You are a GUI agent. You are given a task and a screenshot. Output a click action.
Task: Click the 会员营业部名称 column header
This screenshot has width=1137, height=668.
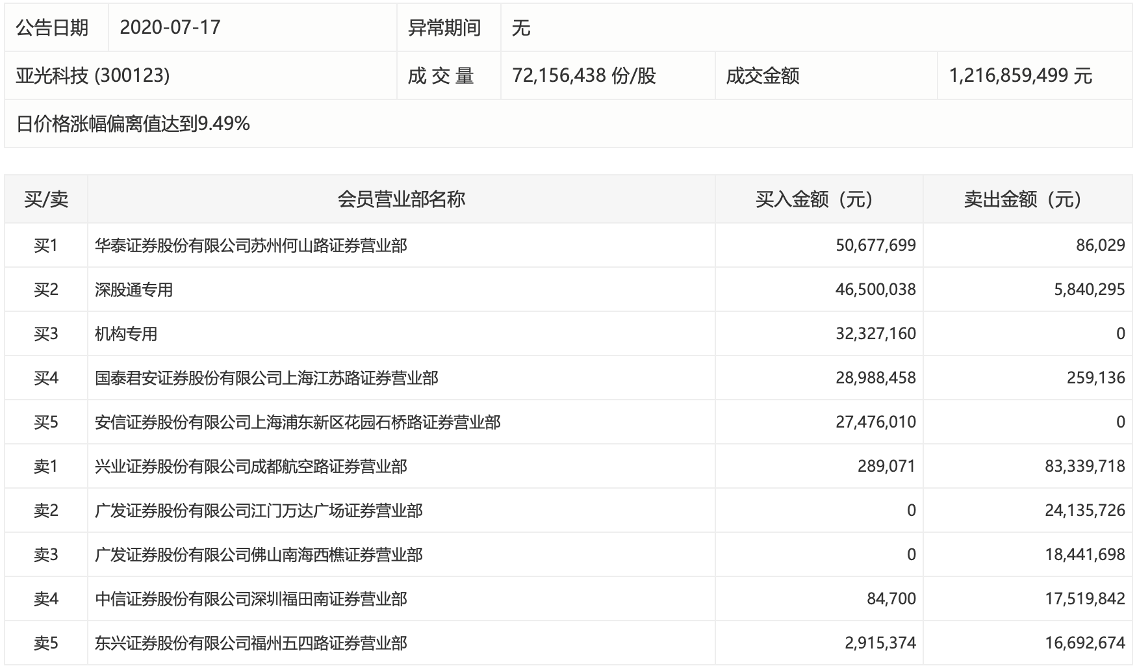pos(401,199)
